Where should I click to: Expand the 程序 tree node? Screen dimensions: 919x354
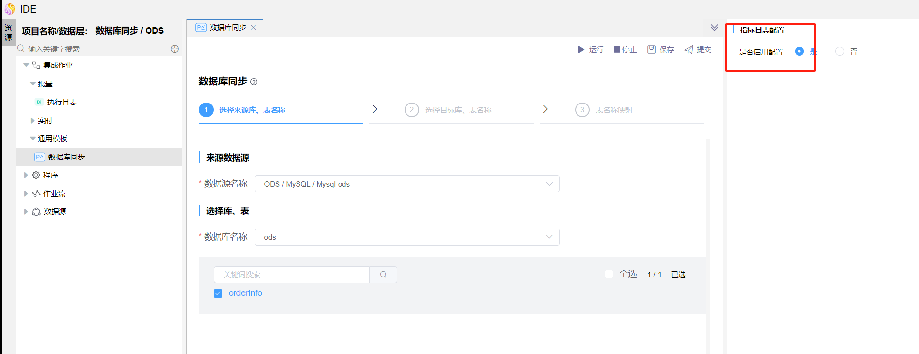(26, 175)
